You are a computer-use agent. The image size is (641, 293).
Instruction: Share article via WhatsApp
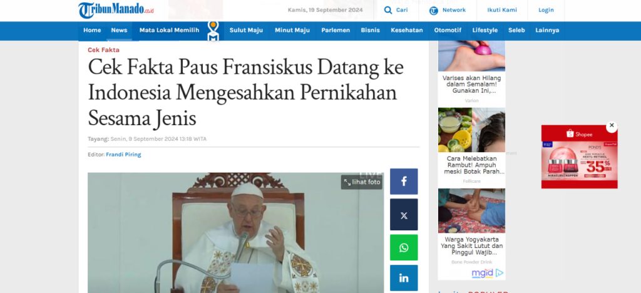tap(404, 248)
